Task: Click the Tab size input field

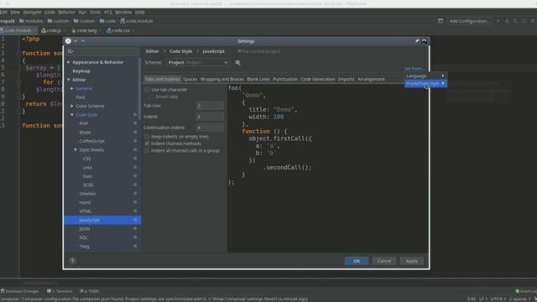Action: click(x=210, y=106)
